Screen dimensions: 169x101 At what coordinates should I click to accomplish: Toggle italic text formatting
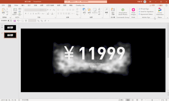[x=28, y=14]
